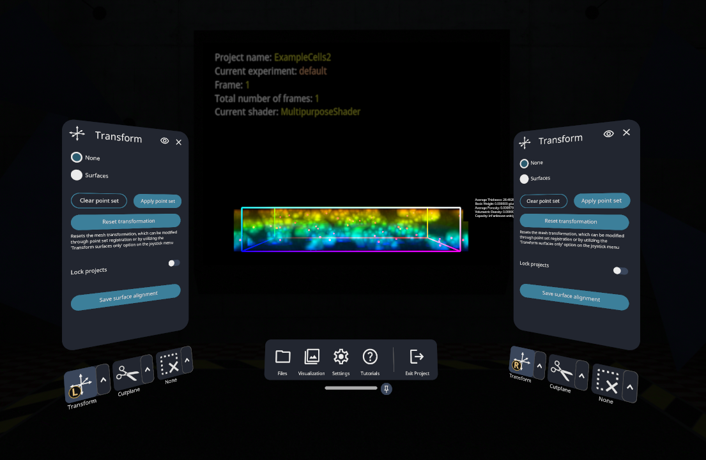706x460 pixels.
Task: Click Clear point set in right panel
Action: point(544,201)
